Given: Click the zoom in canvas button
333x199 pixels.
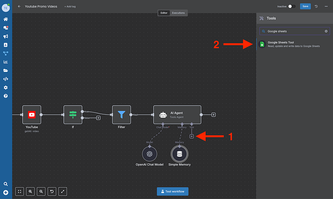Looking at the screenshot, I should pos(30,192).
